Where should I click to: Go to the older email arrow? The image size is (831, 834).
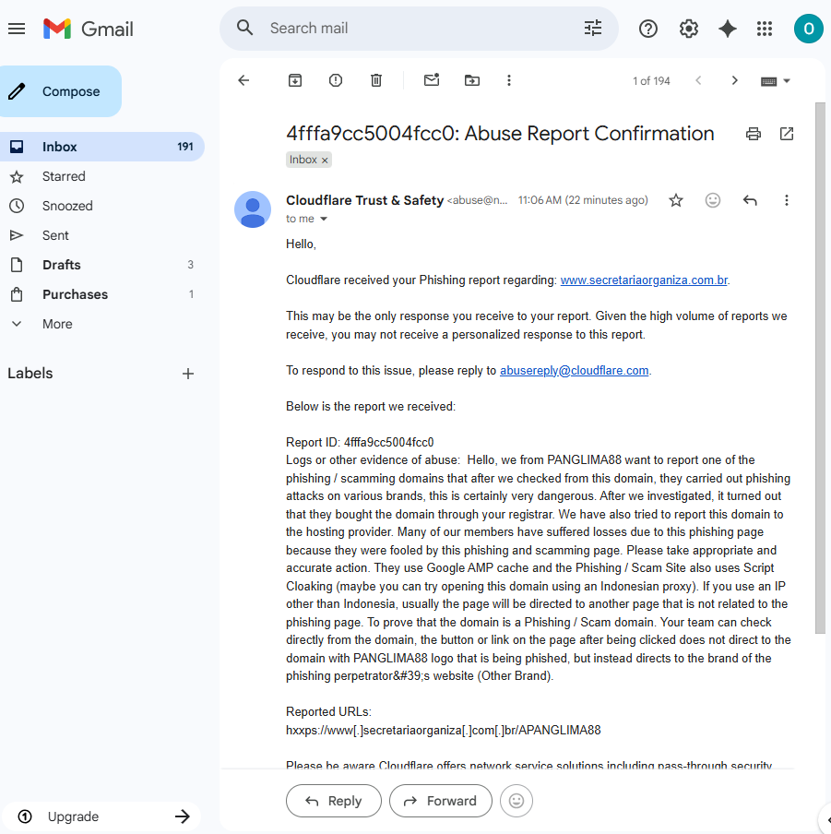pos(735,80)
